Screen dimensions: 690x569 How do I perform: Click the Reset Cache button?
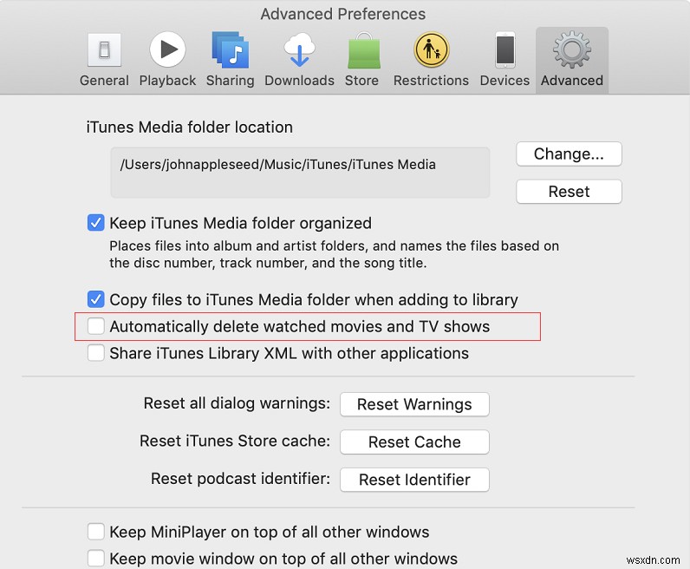(414, 441)
